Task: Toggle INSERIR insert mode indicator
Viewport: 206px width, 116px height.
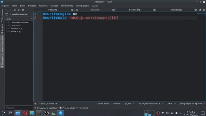Action: [117, 104]
